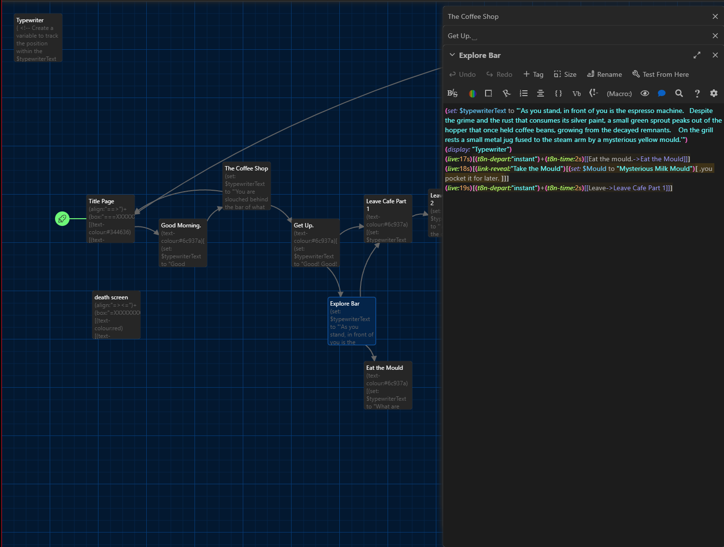This screenshot has height=547, width=724.
Task: Click the green rocket start story icon
Action: pos(62,219)
